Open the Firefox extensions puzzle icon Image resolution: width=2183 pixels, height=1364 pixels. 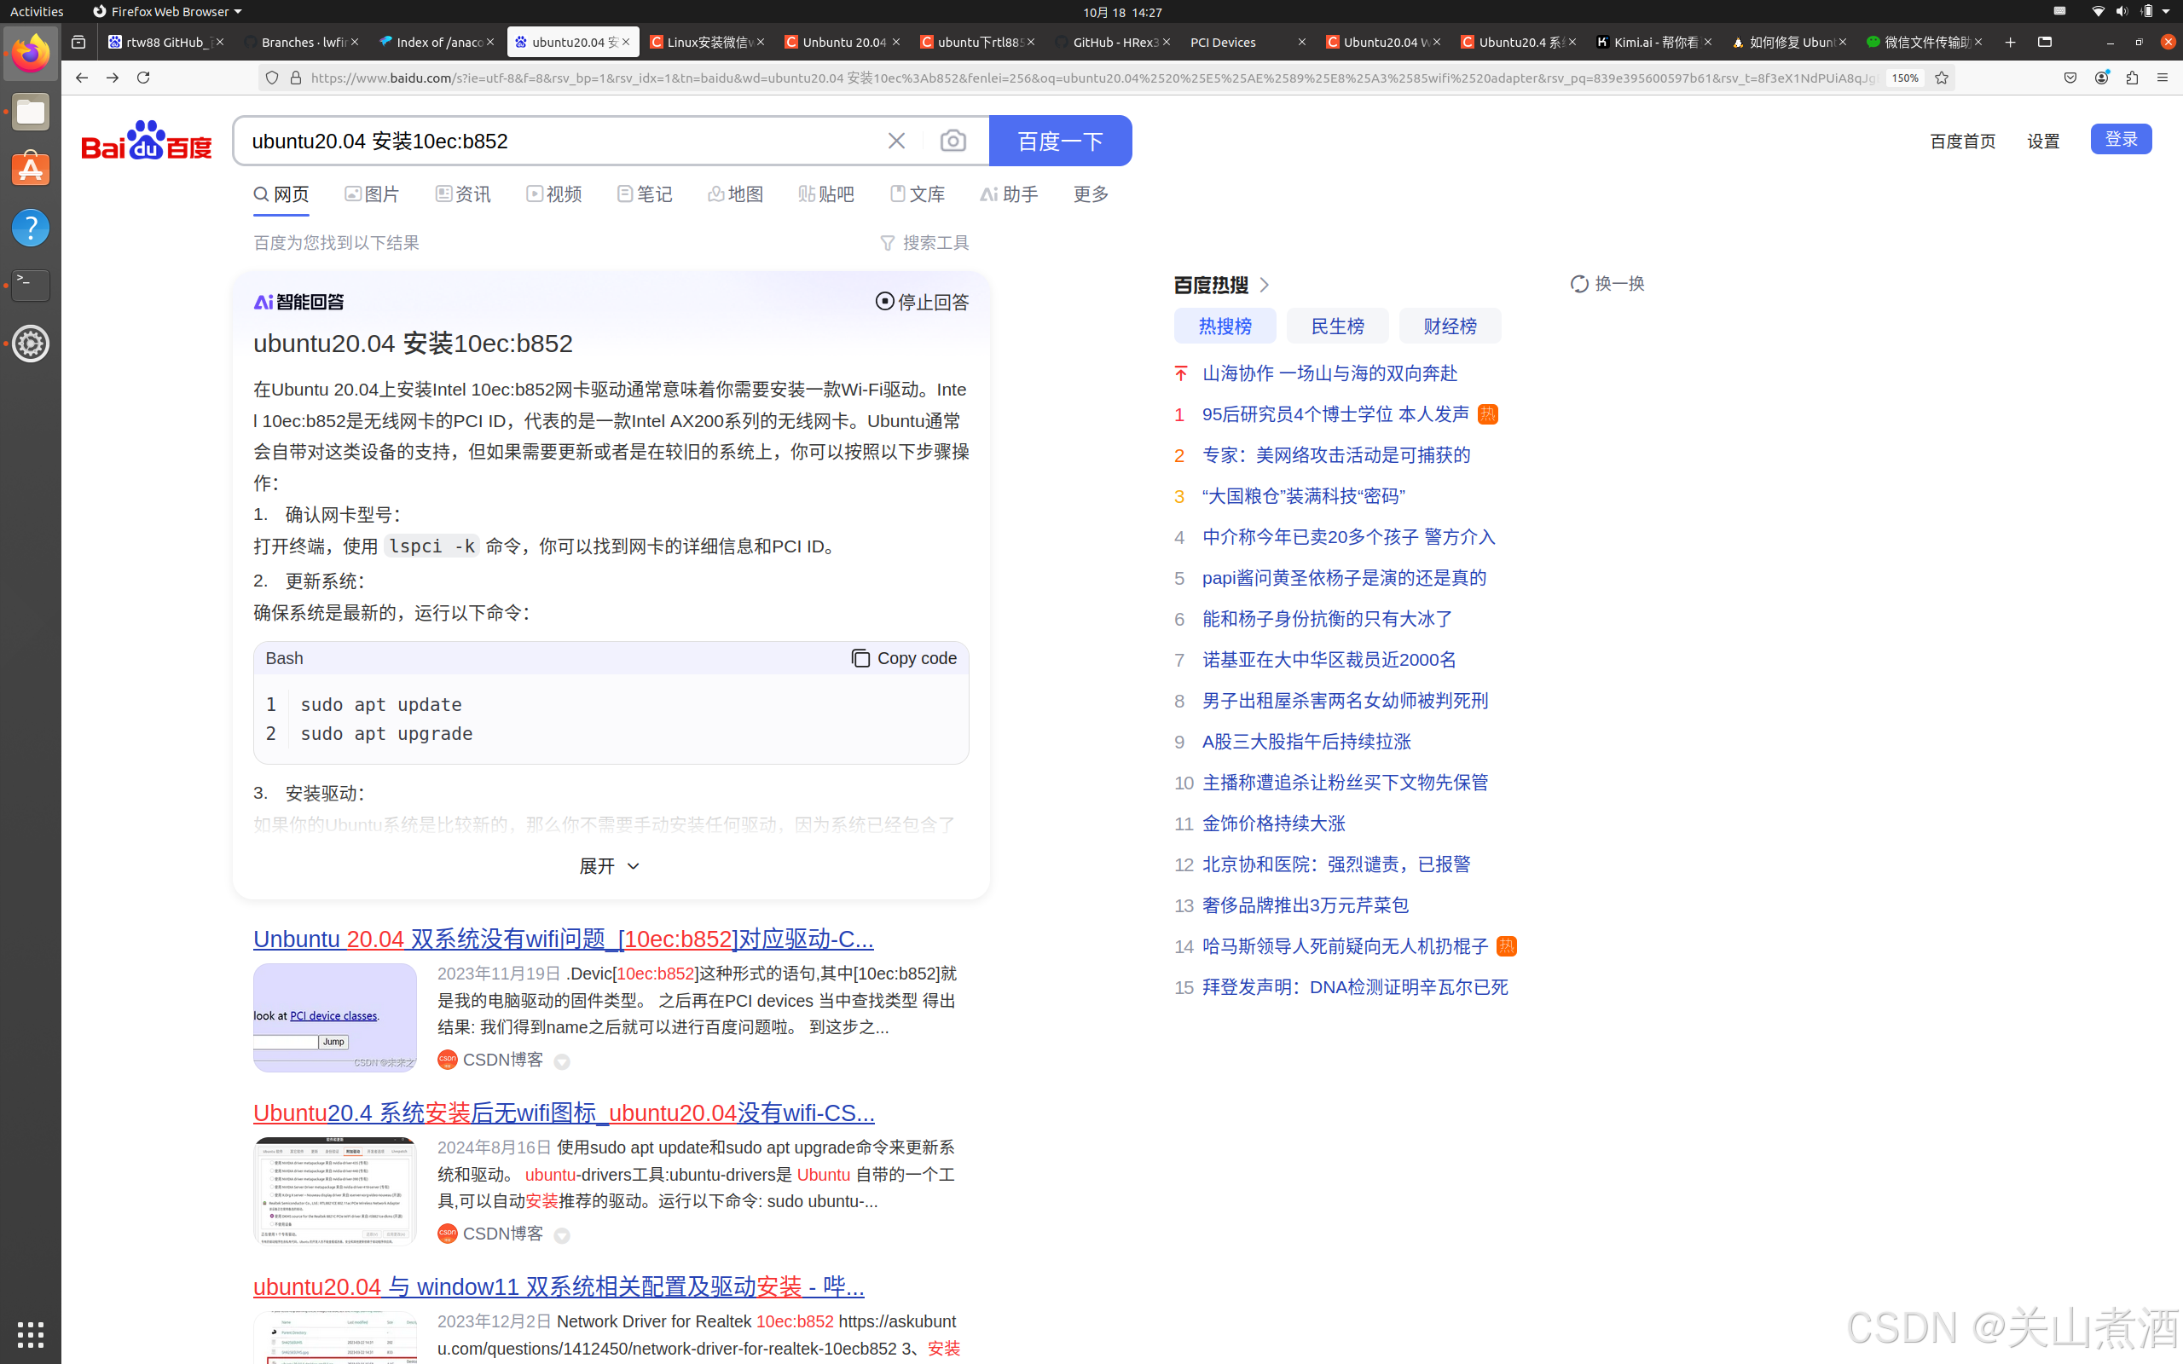click(x=2132, y=78)
